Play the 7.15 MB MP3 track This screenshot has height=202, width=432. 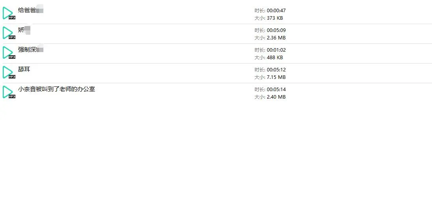tap(8, 72)
